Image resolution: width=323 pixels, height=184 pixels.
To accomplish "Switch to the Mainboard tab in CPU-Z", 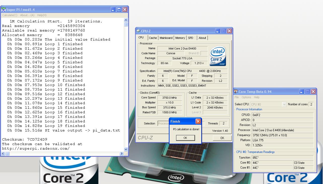I will point(166,38).
